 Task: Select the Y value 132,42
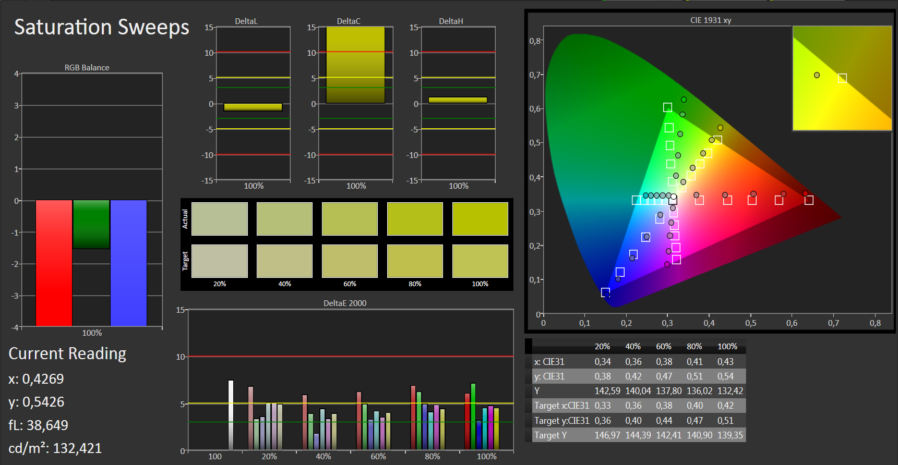click(730, 391)
